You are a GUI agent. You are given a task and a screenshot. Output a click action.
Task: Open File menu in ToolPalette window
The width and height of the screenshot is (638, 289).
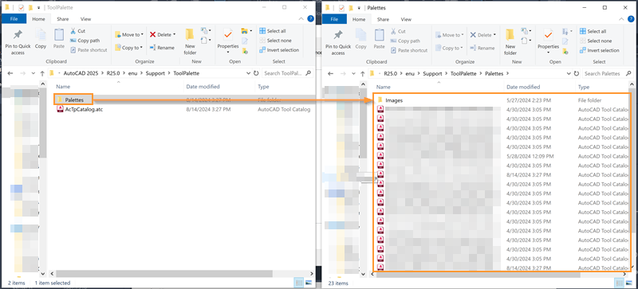[x=14, y=18]
